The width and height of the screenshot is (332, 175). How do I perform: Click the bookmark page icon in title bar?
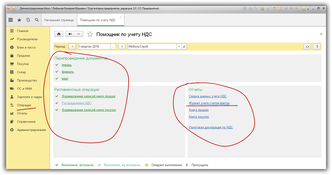pyautogui.click(x=268, y=8)
